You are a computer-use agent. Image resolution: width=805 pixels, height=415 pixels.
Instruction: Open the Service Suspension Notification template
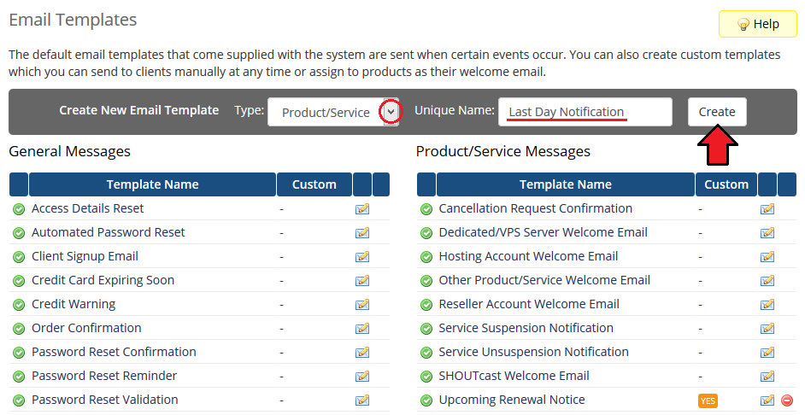(x=526, y=328)
